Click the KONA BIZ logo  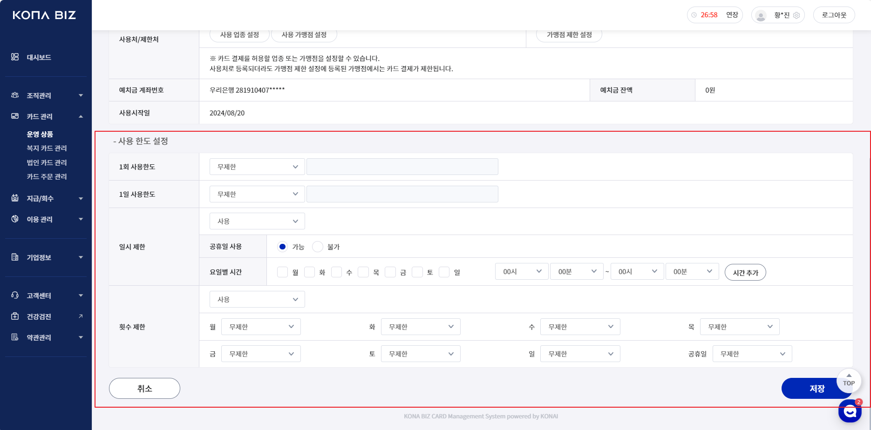pos(44,15)
